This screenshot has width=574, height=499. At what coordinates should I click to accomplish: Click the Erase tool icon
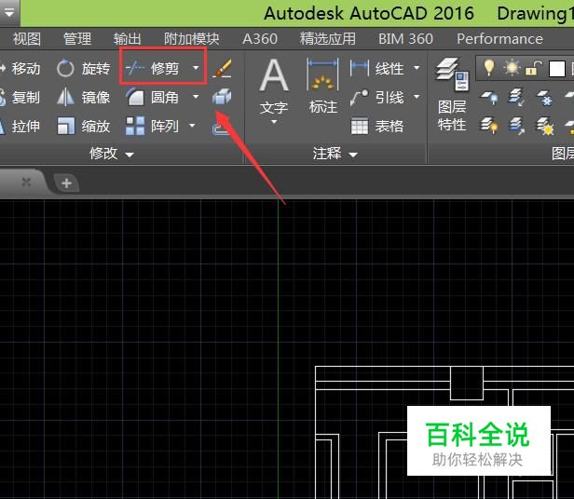tap(222, 68)
